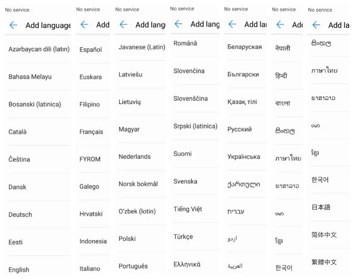Choose Türkçe from the list
Image resolution: width=354 pixels, height=279 pixels.
point(183,236)
